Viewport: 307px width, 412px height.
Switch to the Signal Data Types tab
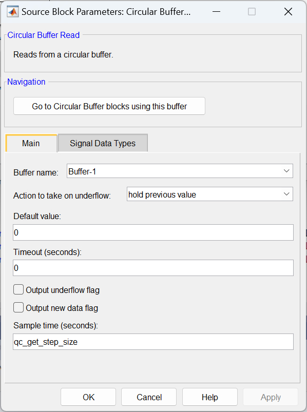tap(103, 144)
